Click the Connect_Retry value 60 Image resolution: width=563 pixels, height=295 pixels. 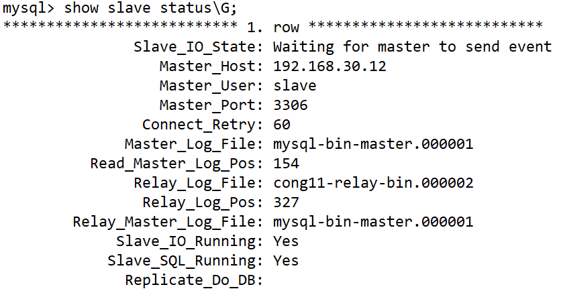(282, 125)
